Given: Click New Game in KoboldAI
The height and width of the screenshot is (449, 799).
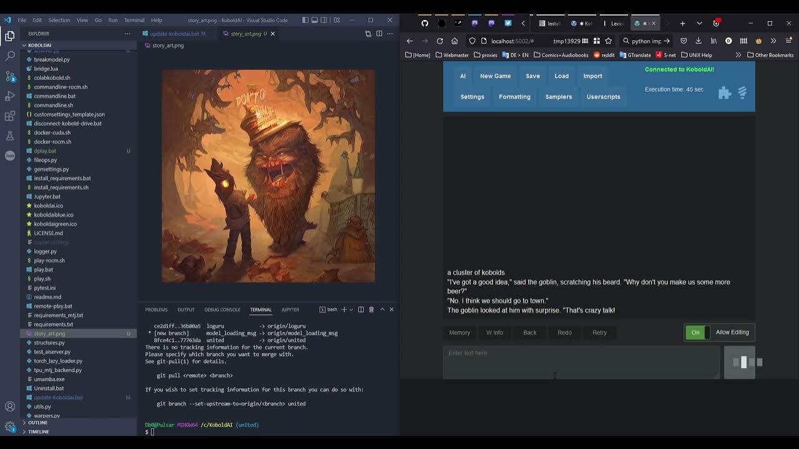Looking at the screenshot, I should pos(495,76).
